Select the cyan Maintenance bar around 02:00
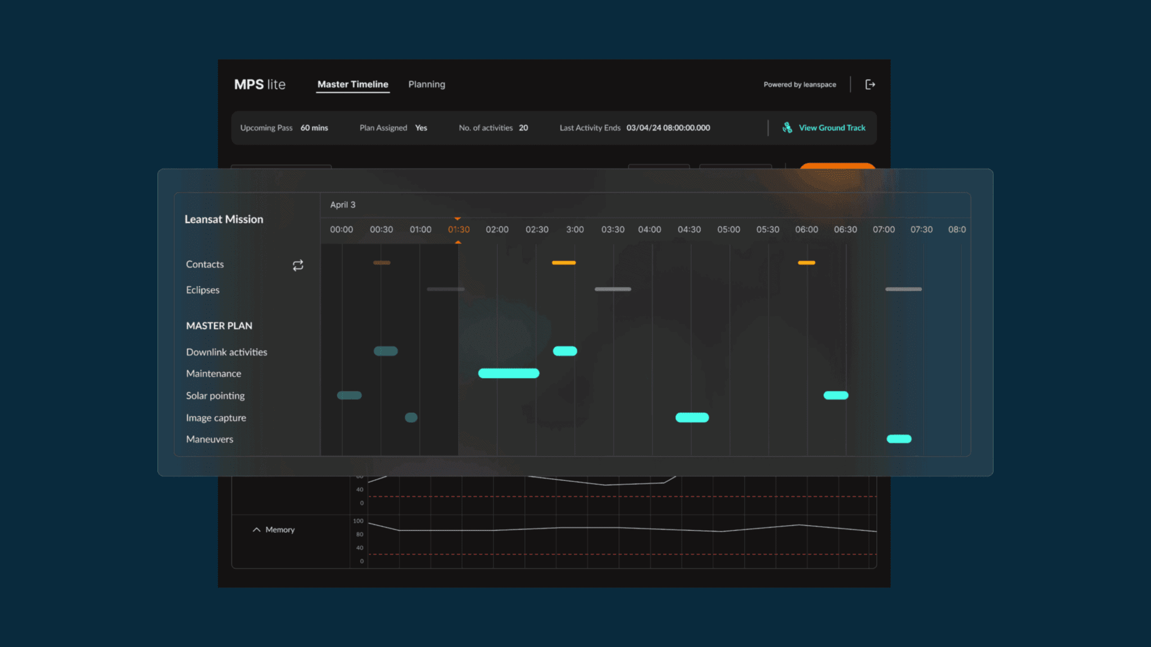1151x647 pixels. click(x=508, y=373)
